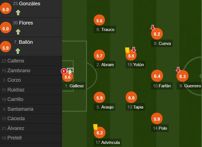Select Trauco's 5.6 rating badge
This screenshot has height=147, width=202.
click(x=99, y=21)
